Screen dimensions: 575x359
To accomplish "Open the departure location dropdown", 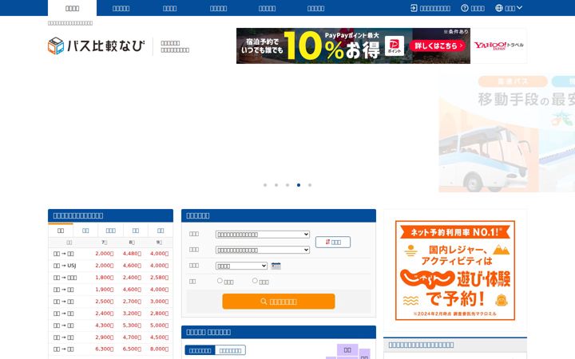I will (263, 235).
